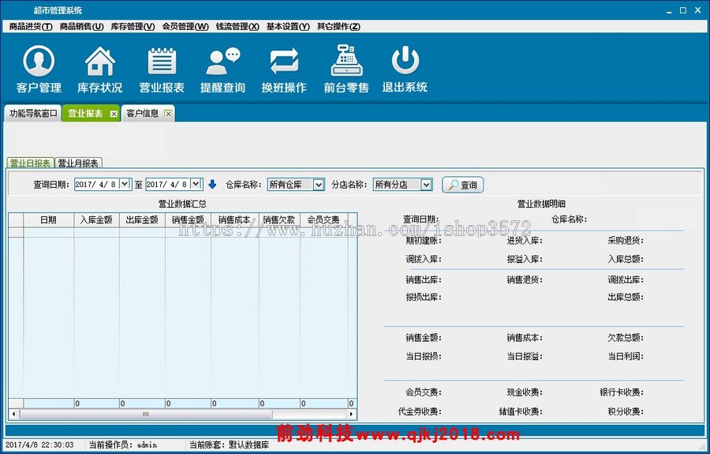This screenshot has width=710, height=454.
Task: Expand 分店名称 所有分店 dropdown
Action: pos(426,185)
